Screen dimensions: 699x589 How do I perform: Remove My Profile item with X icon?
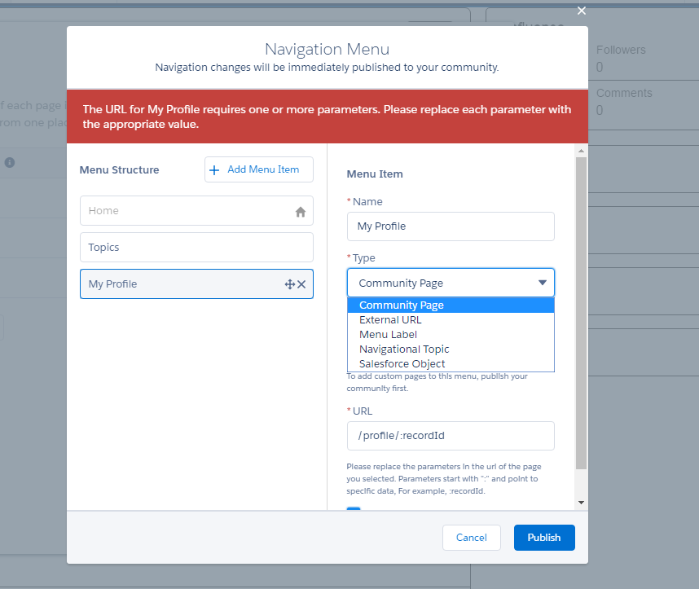301,284
